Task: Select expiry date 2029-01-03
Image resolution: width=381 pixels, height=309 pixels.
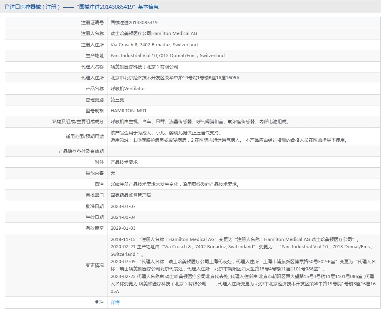Action: pyautogui.click(x=123, y=229)
